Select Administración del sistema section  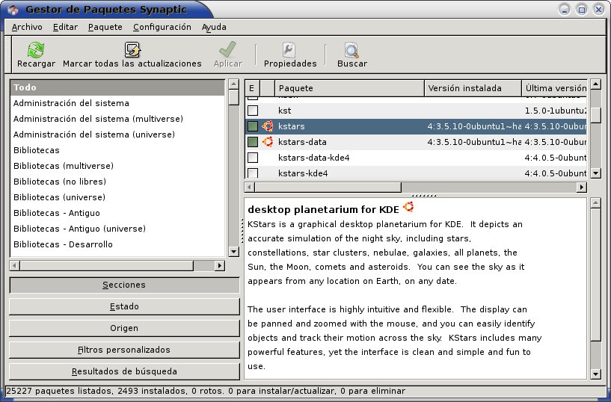[x=117, y=103]
